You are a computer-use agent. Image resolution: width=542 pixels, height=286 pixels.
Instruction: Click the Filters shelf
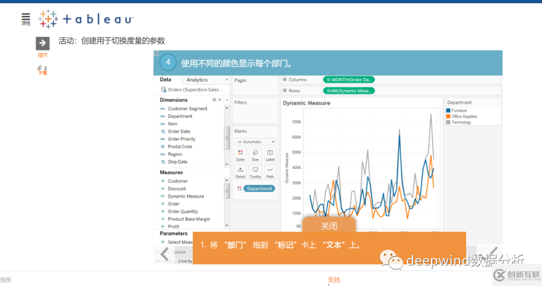click(x=255, y=110)
